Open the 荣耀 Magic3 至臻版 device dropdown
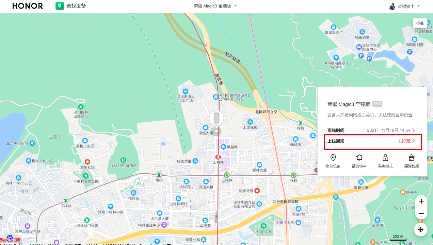 pyautogui.click(x=215, y=6)
